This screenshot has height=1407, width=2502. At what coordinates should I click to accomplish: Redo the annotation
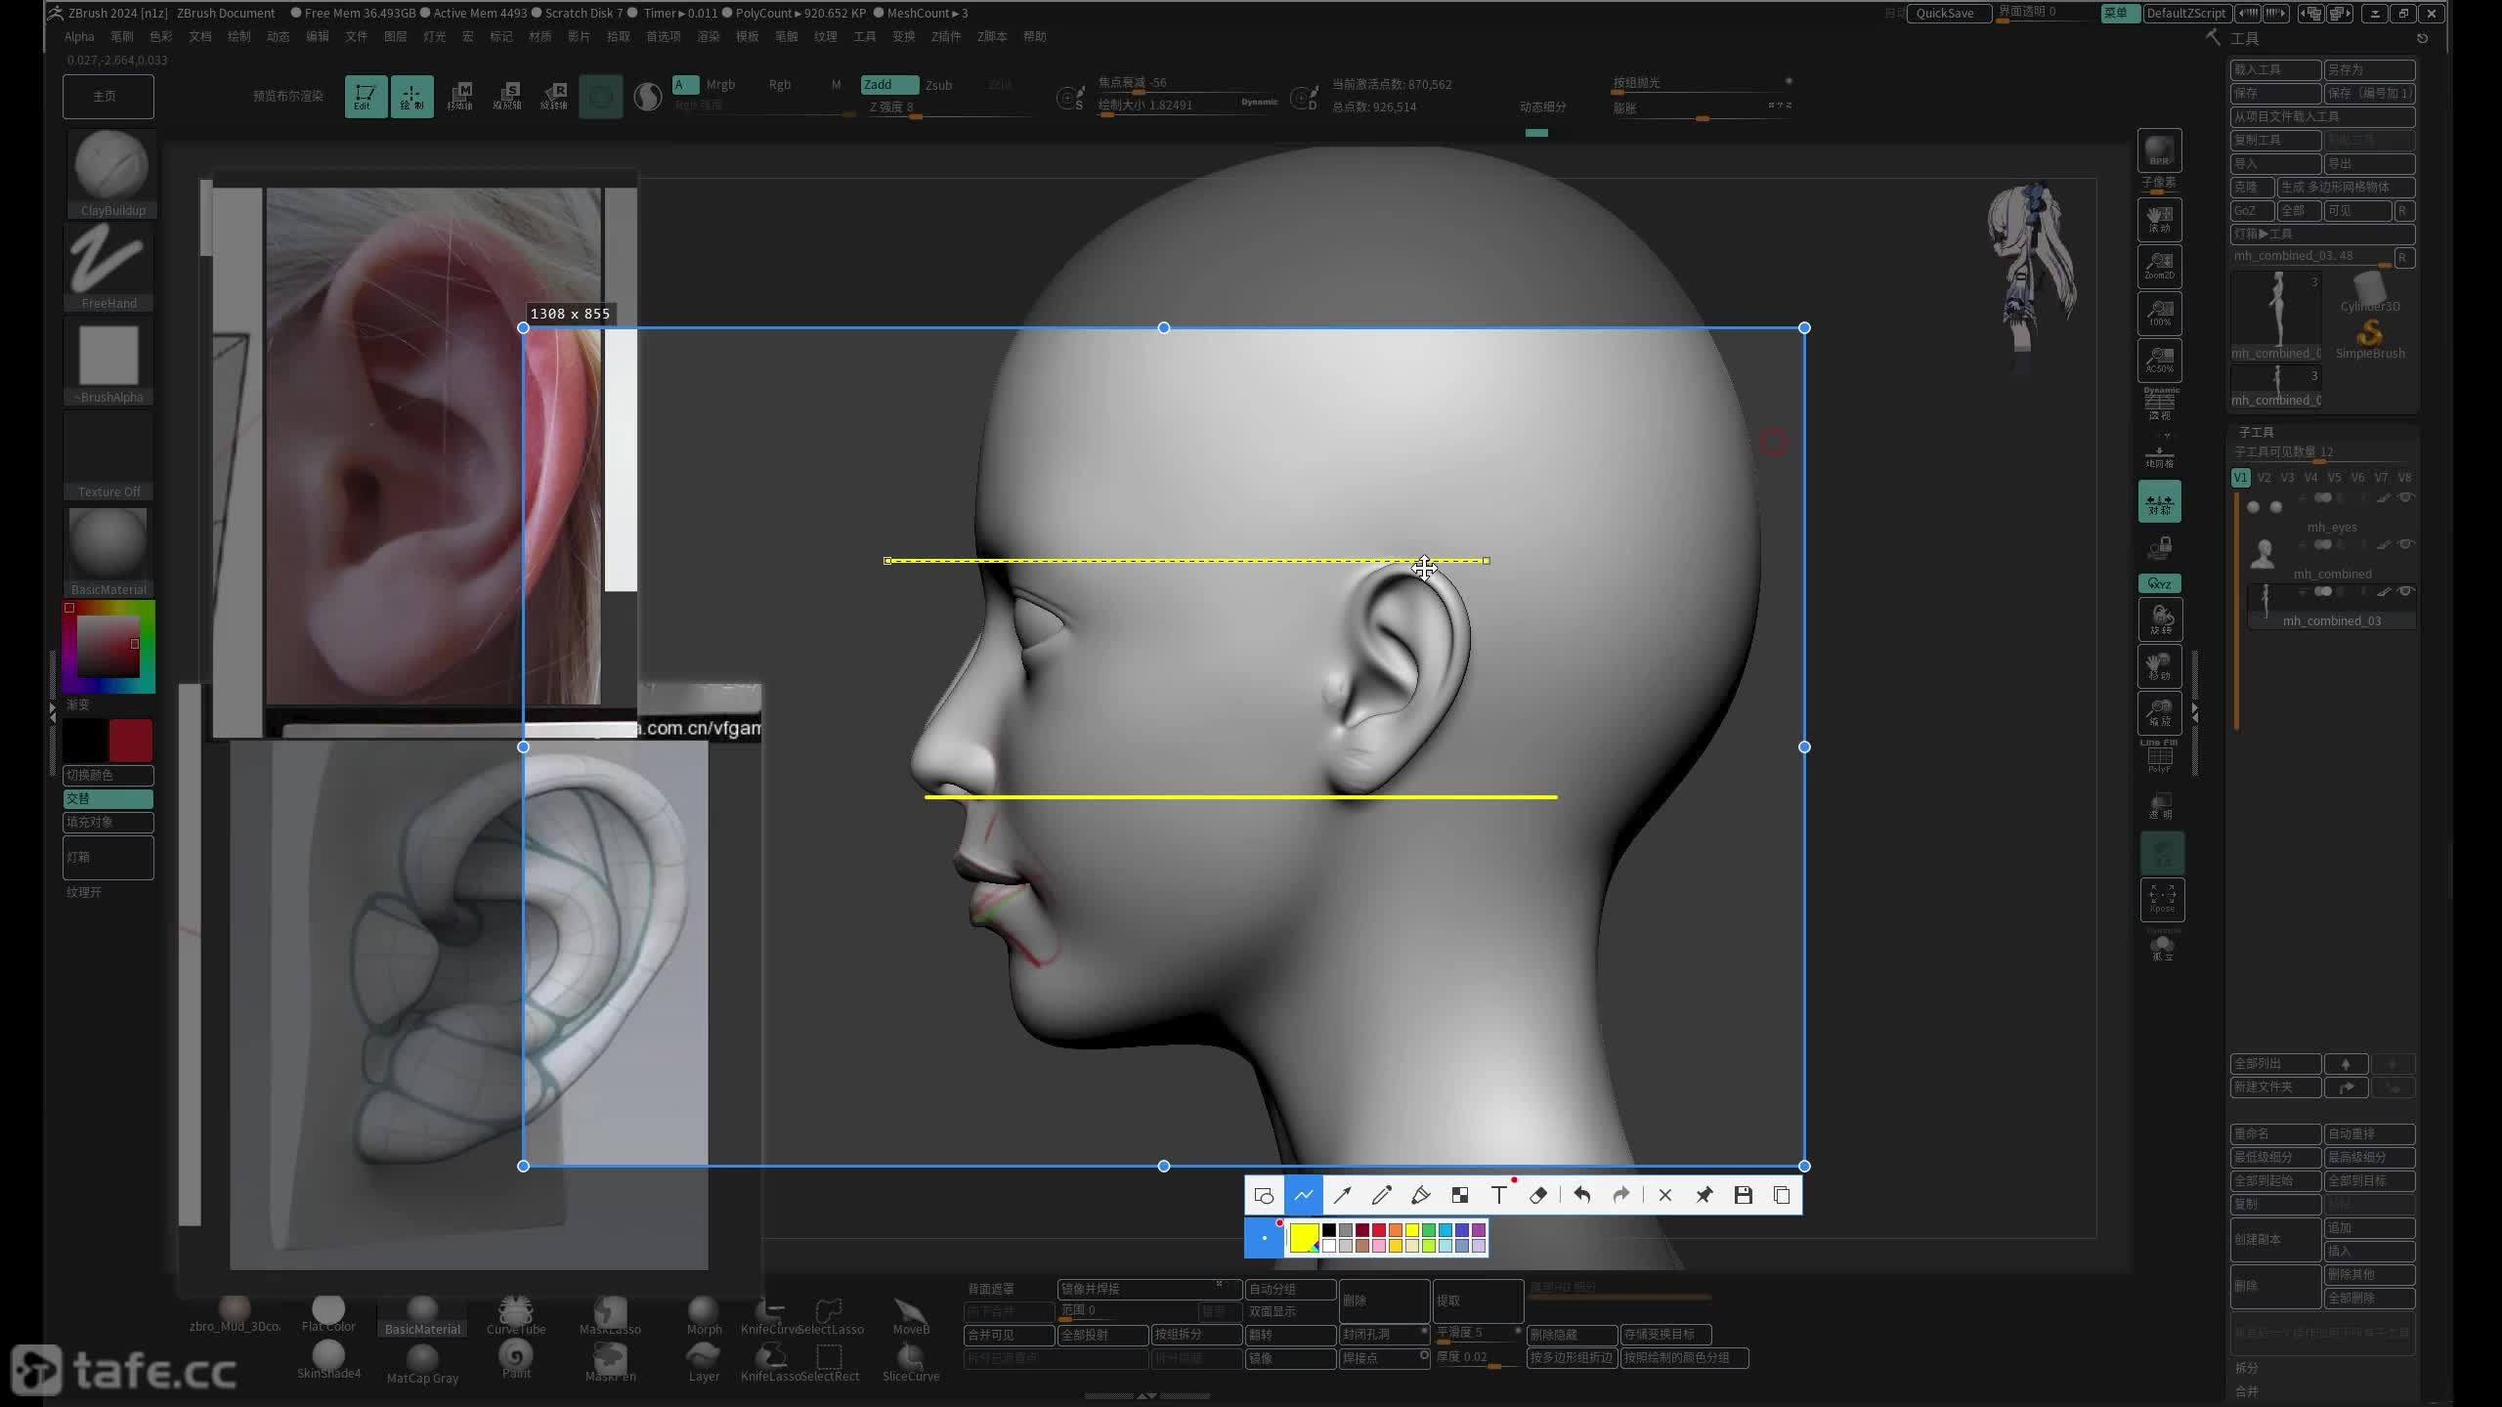coord(1620,1195)
